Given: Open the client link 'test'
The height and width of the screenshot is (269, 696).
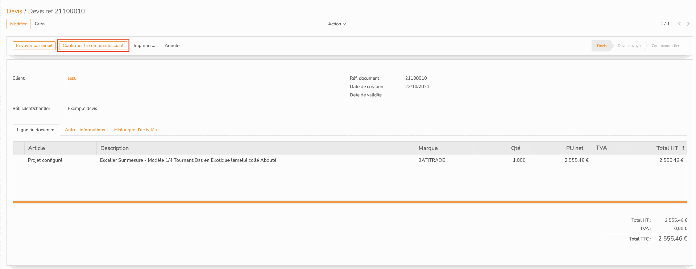Looking at the screenshot, I should click(x=72, y=78).
